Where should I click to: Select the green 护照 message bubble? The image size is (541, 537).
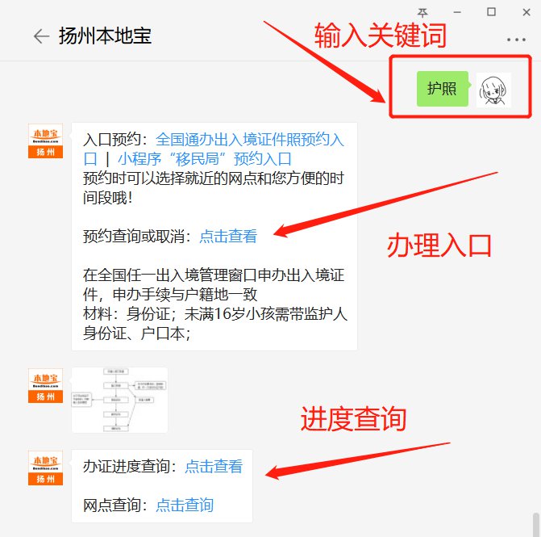(x=443, y=89)
